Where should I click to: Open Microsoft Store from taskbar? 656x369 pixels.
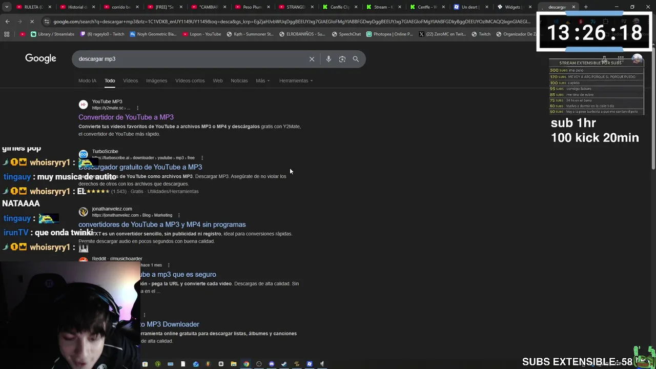[145, 364]
